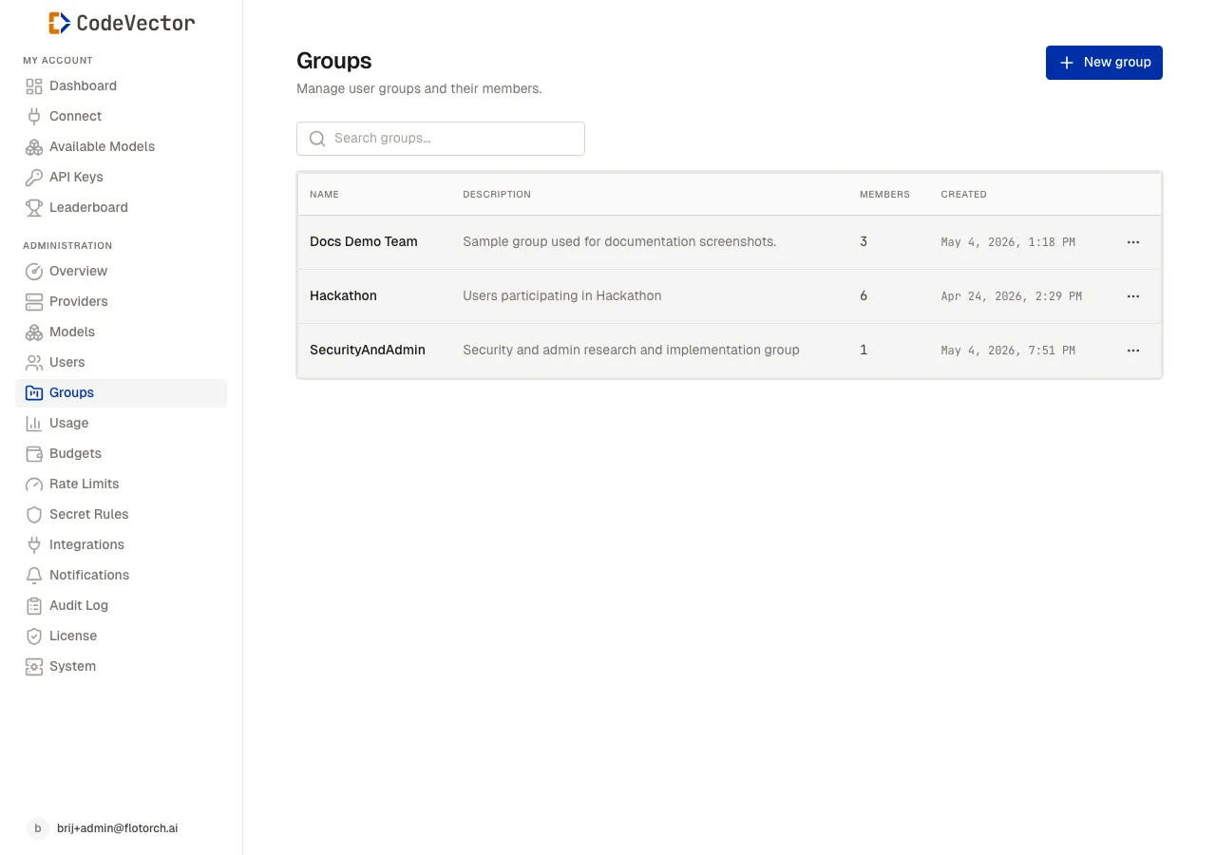Click the Groups folder icon
This screenshot has height=855, width=1216.
tap(34, 393)
